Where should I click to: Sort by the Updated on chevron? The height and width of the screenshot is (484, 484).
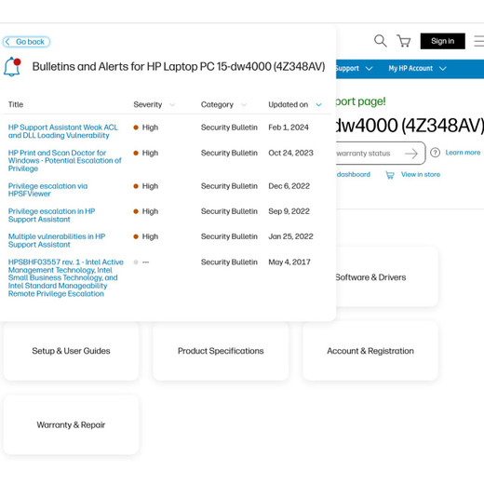point(318,105)
